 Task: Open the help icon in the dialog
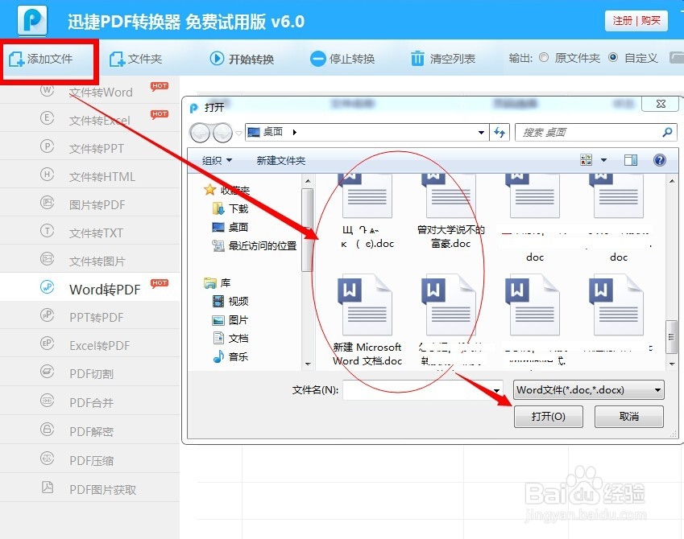point(658,159)
